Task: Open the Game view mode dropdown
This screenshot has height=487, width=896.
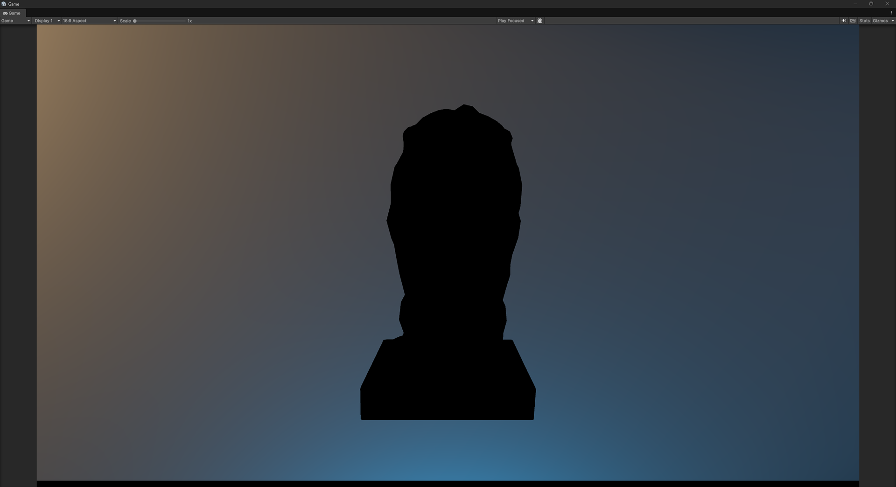Action: coord(16,21)
